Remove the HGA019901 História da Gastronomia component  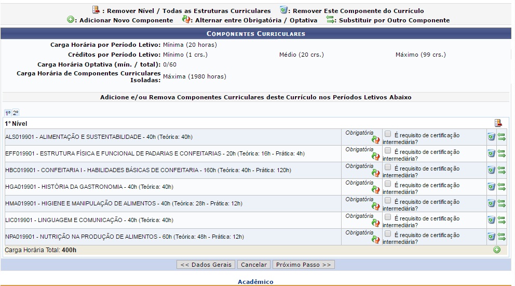coord(491,187)
